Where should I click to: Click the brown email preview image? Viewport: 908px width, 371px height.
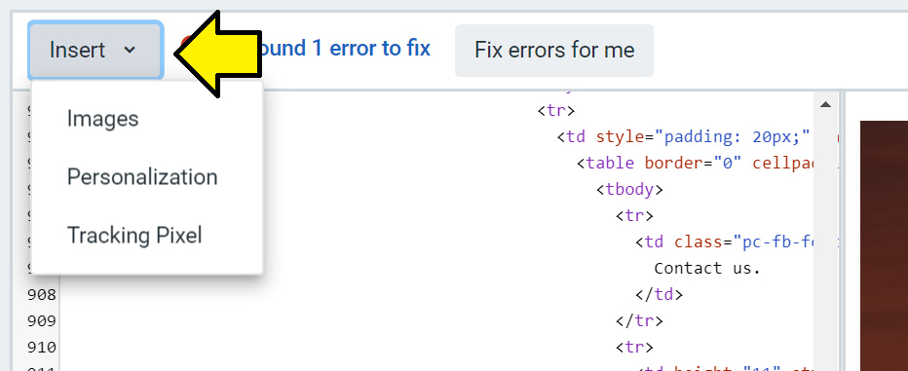(x=884, y=246)
